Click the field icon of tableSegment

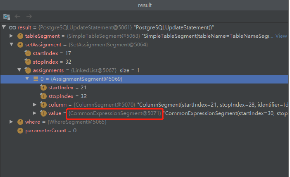click(20, 36)
